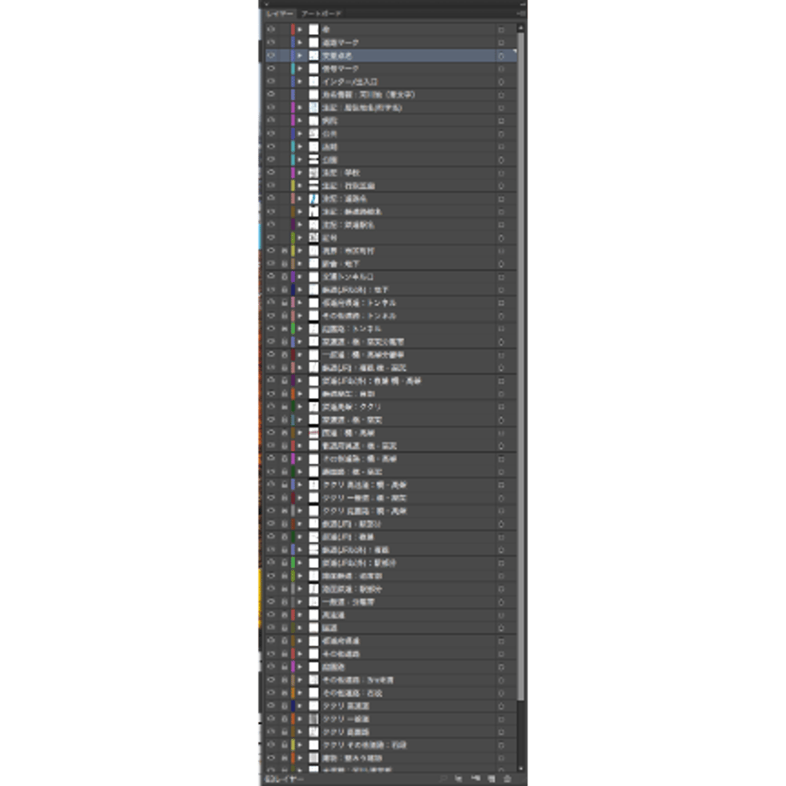Unlock クワリ その他道路：石段 layer lock icon
The width and height of the screenshot is (786, 786).
pos(284,745)
